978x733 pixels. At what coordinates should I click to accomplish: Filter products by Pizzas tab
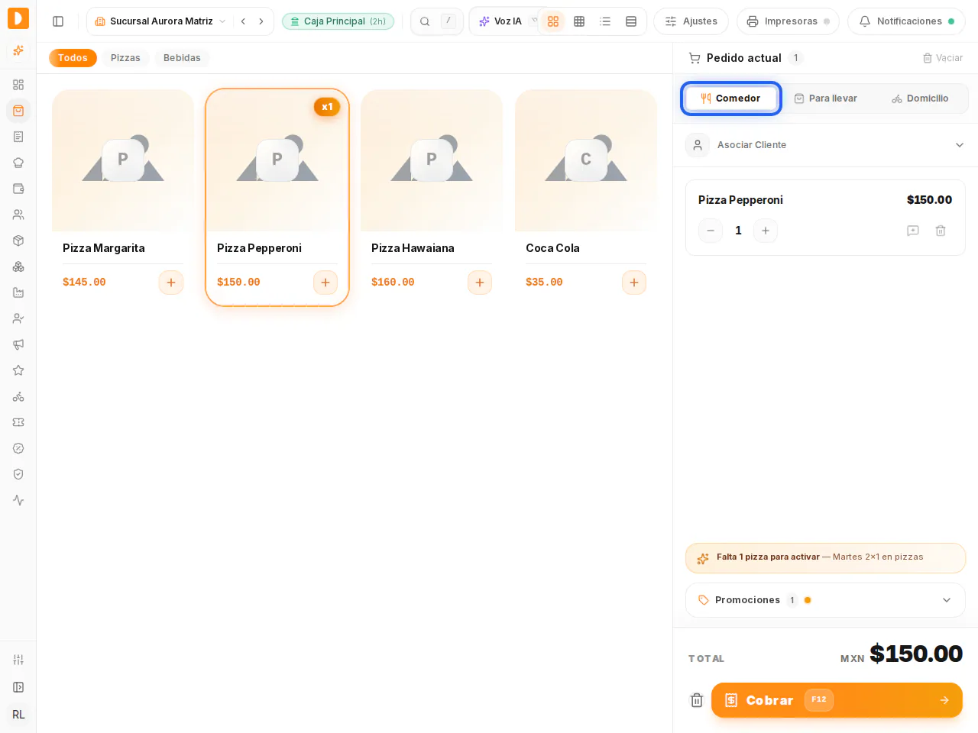click(125, 58)
